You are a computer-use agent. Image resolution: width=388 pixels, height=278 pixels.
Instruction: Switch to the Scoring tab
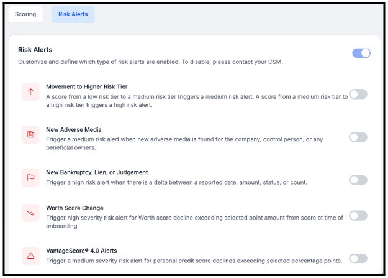(25, 14)
